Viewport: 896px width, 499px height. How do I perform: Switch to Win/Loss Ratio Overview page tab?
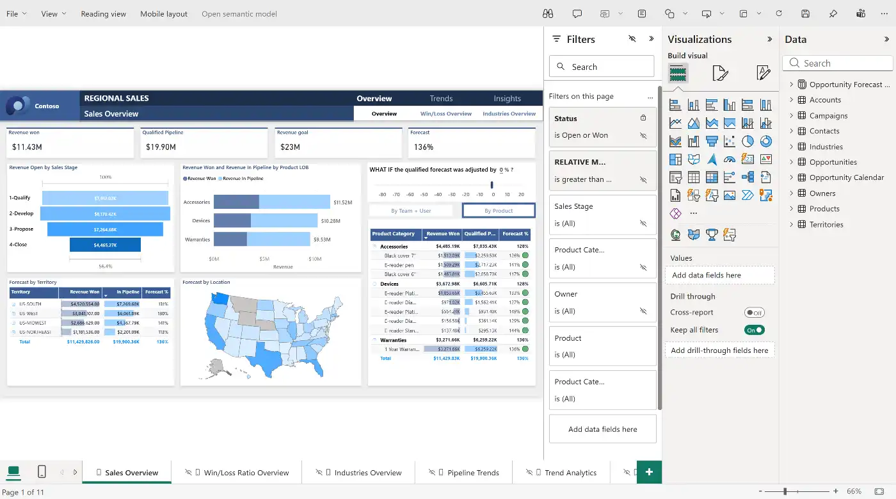point(237,473)
